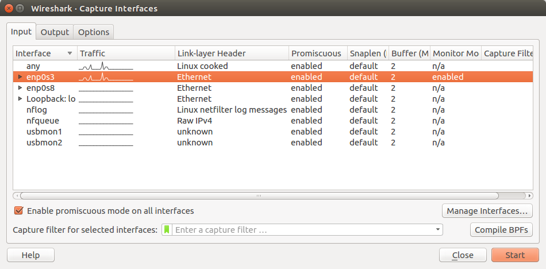Open the capture filter dropdown arrow
This screenshot has width=546, height=269.
coord(438,230)
